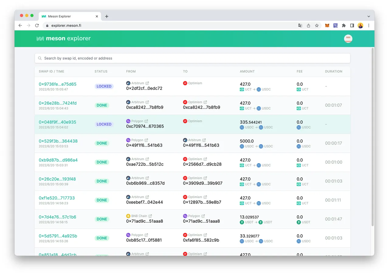The width and height of the screenshot is (389, 275).
Task: Open Polygon destination external link in row 0x7d4e76...57c1b6
Action: [x=203, y=216]
